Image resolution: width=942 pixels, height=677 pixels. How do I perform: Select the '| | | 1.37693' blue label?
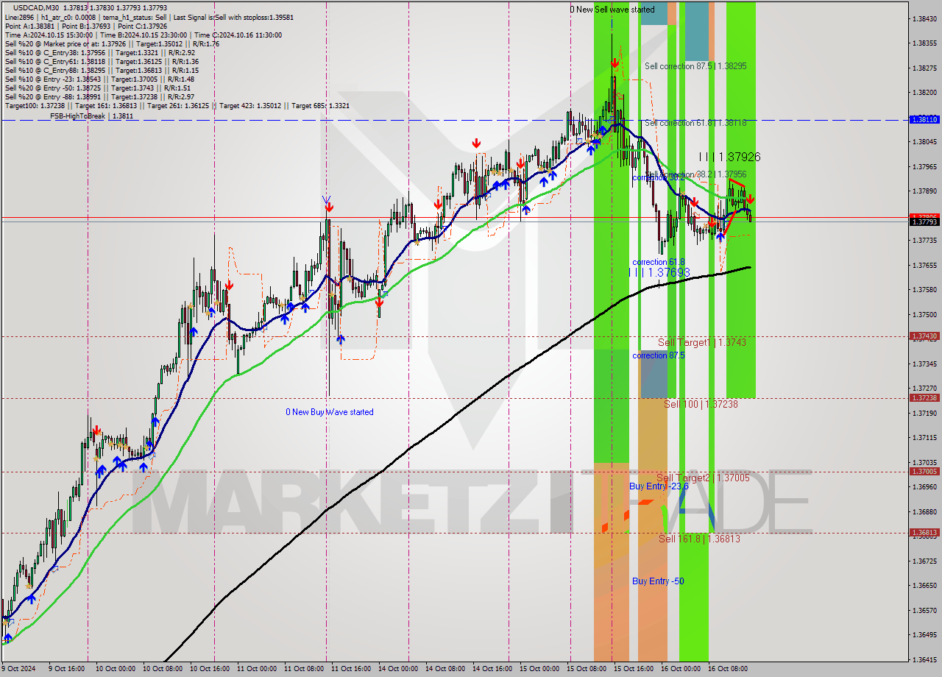[x=659, y=272]
